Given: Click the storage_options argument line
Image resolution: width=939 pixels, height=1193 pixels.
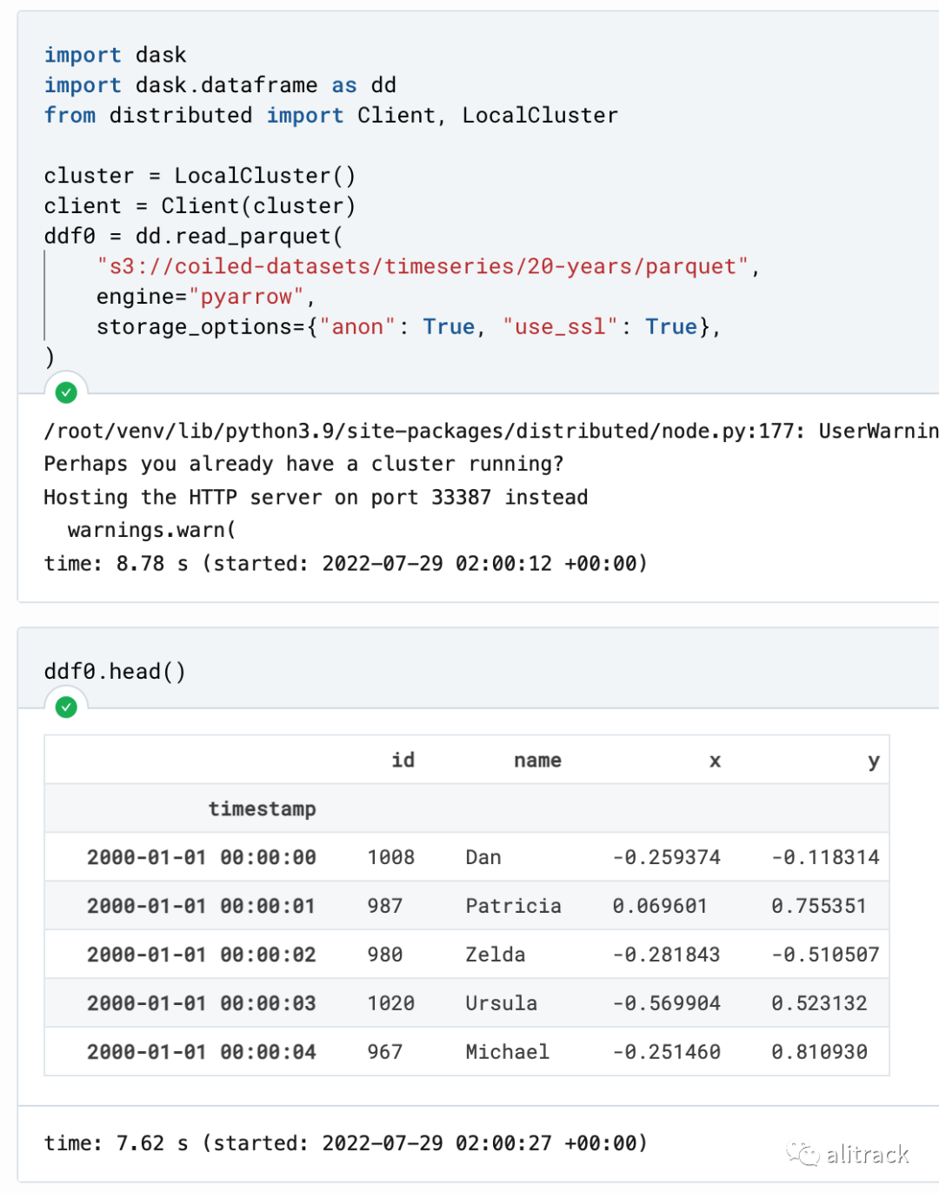Looking at the screenshot, I should point(408,327).
